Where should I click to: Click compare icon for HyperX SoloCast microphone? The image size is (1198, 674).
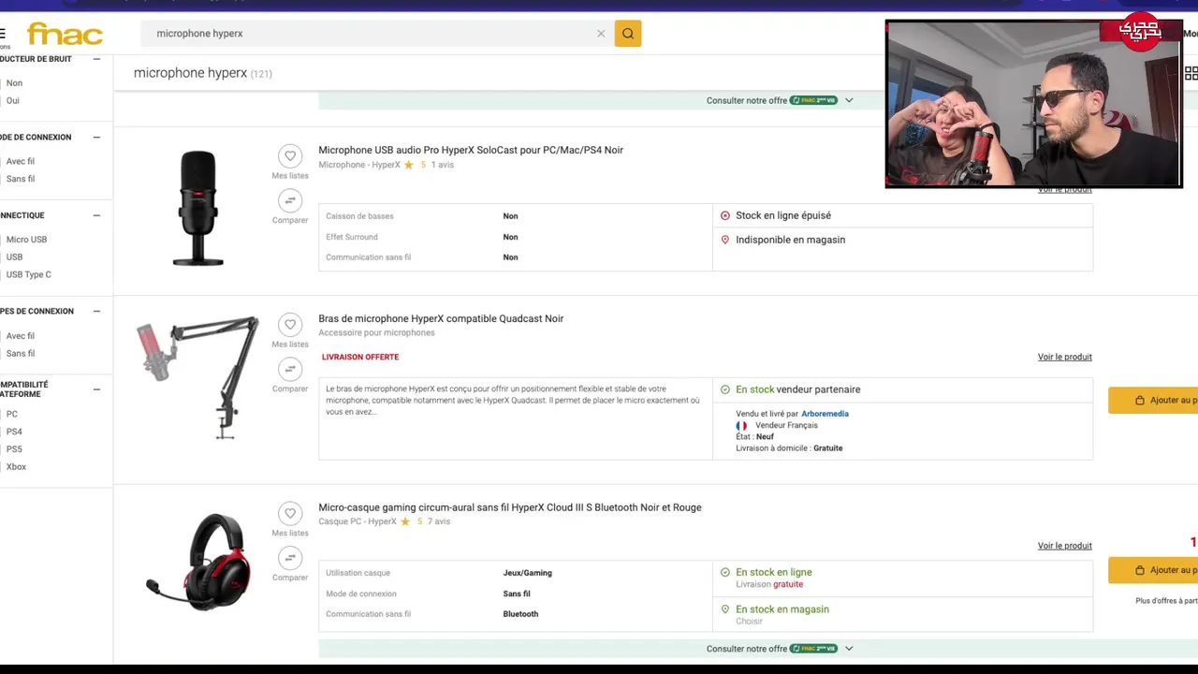point(290,200)
